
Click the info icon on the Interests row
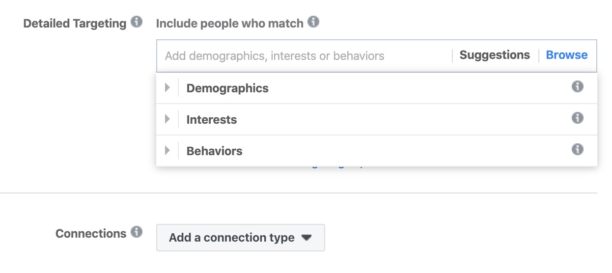(x=578, y=118)
